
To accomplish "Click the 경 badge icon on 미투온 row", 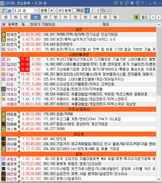I will click(4, 79).
